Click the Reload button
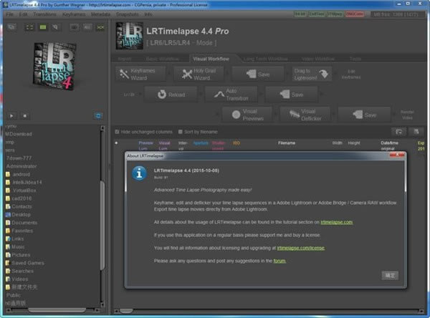This screenshot has width=430, height=318. point(171,95)
